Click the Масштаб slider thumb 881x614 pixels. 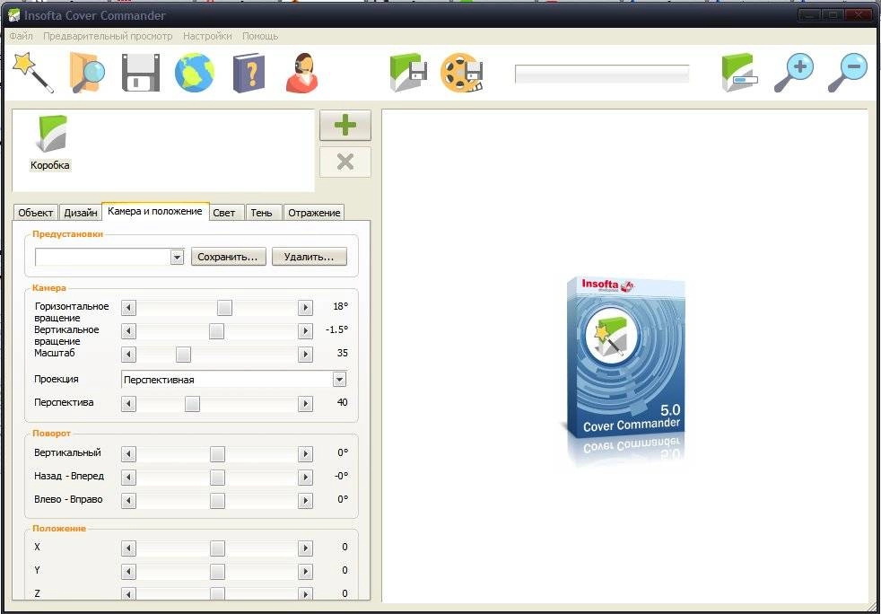click(183, 355)
